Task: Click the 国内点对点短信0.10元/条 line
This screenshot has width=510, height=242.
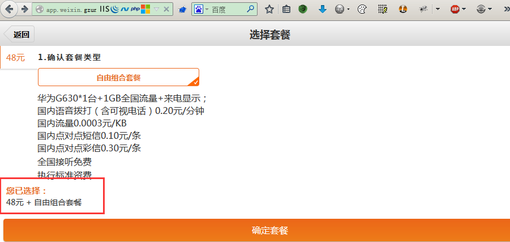Action: (89, 136)
